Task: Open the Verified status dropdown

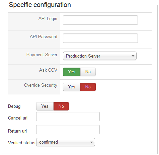Action: pyautogui.click(x=66, y=142)
